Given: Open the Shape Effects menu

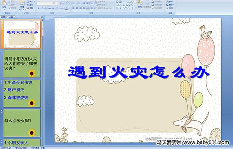Looking at the screenshot, I should [x=157, y=8].
